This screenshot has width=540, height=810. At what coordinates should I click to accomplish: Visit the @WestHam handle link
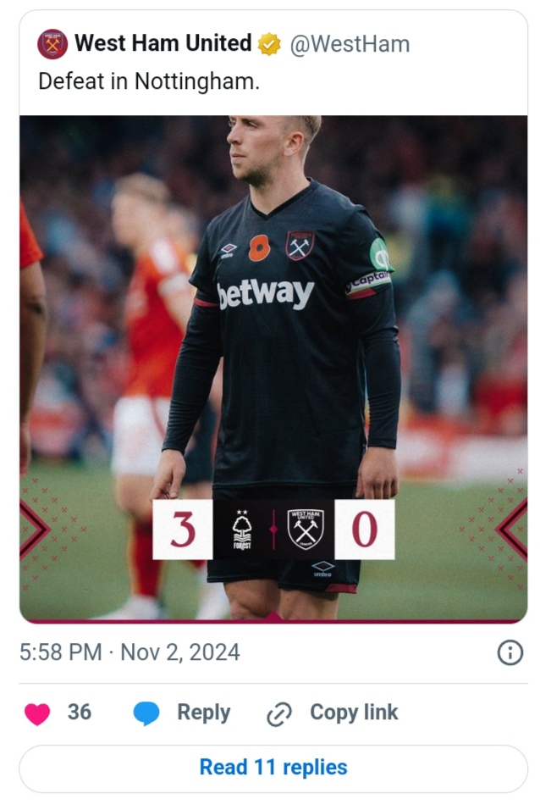pyautogui.click(x=350, y=44)
